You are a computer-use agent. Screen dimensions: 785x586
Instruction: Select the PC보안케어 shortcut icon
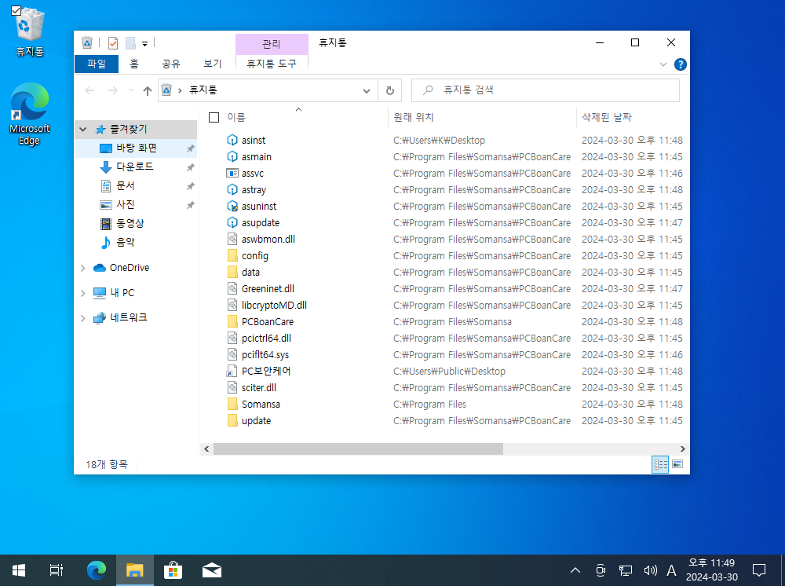click(x=232, y=371)
